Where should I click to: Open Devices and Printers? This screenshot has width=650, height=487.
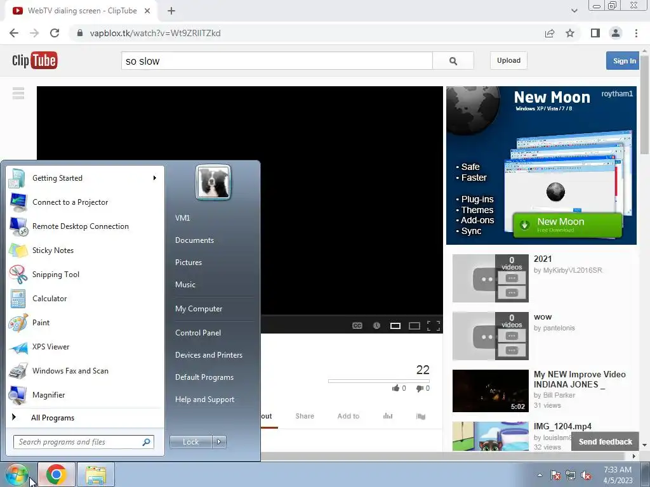(x=208, y=355)
